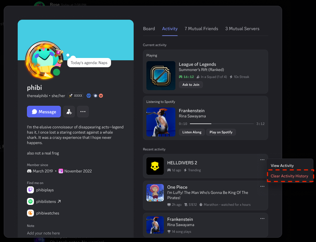Click the League of Legends game icon
This screenshot has width=316, height=242.
pos(161,76)
